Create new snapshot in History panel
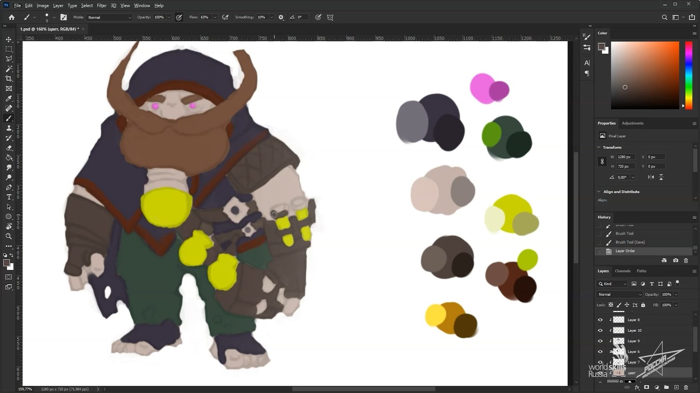The width and height of the screenshot is (700, 393). [675, 260]
